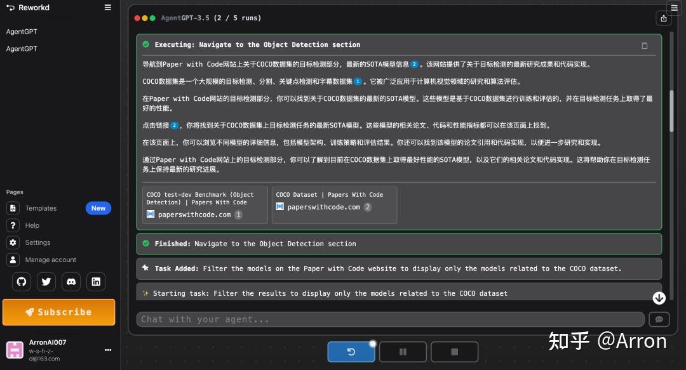Screen dimensions: 686x370
Task: Click the Pages section label
Action: point(15,192)
